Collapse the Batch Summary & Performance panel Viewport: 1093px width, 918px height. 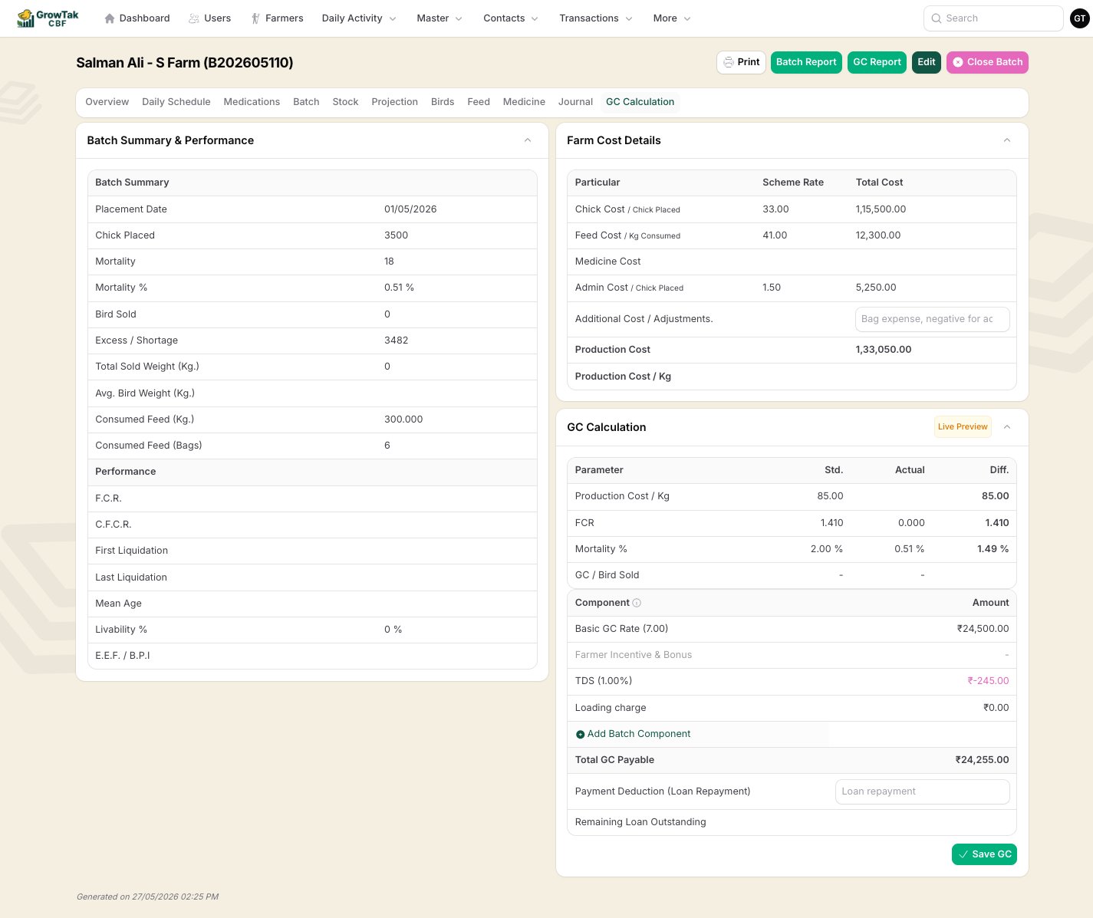click(528, 140)
